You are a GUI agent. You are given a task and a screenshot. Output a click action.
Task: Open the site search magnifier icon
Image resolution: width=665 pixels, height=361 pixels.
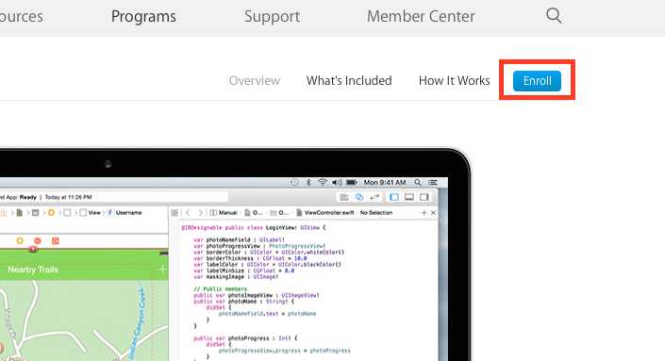[x=554, y=16]
